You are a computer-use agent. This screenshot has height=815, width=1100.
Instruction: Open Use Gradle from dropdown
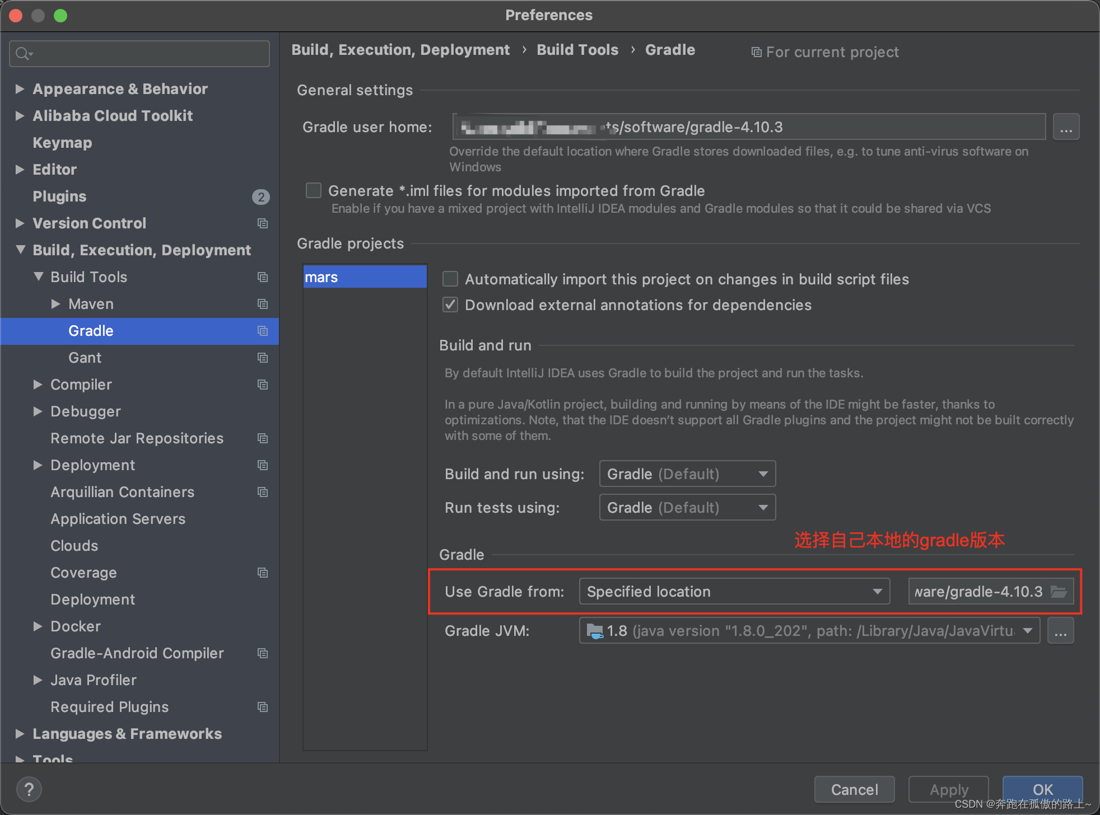tap(734, 592)
